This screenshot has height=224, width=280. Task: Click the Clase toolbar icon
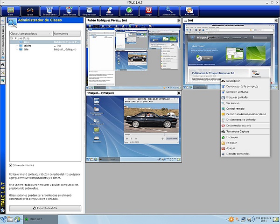[11, 10]
